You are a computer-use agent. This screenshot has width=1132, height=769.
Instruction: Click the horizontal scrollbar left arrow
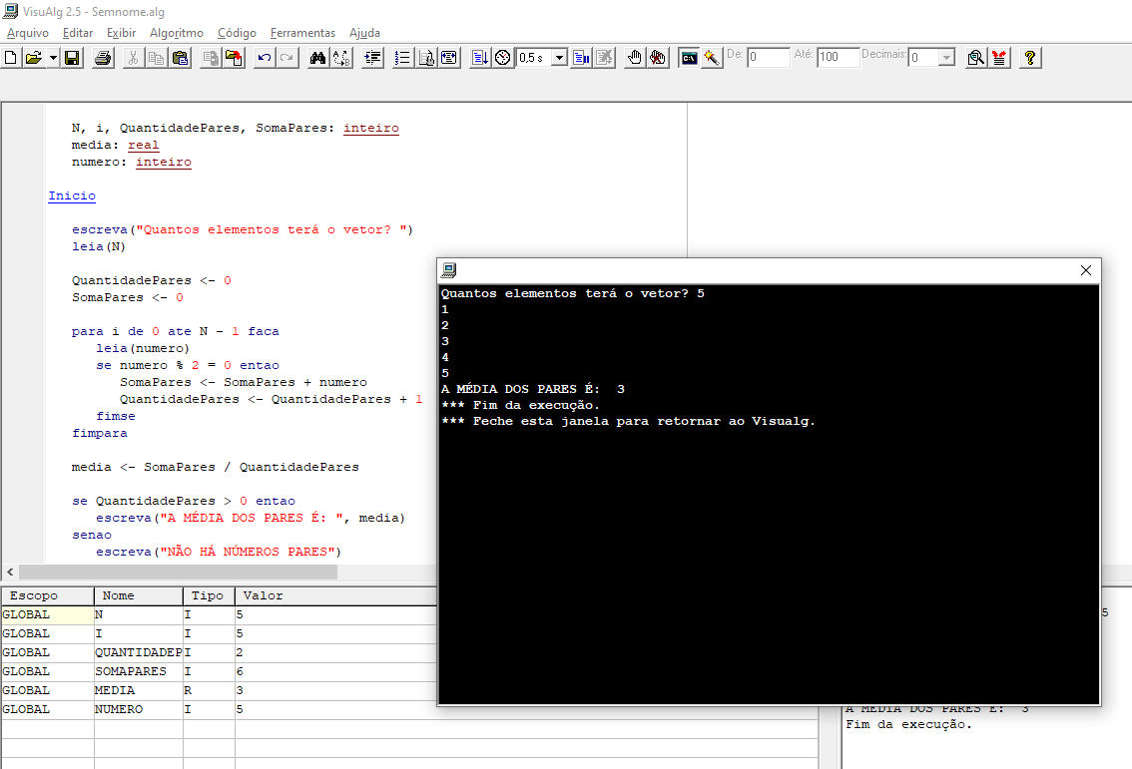[10, 573]
